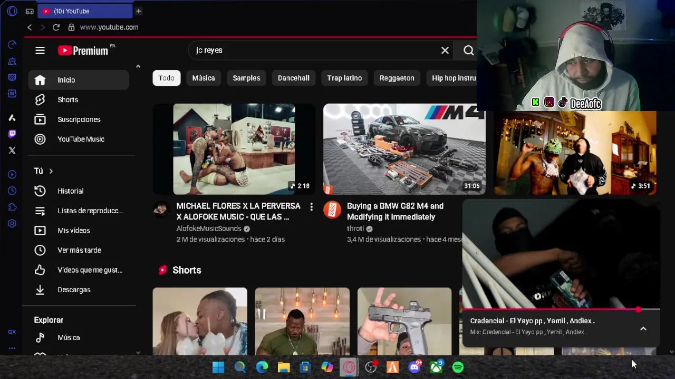Screen dimensions: 675x379
Task: Open YouTube Music link
Action: (x=79, y=139)
